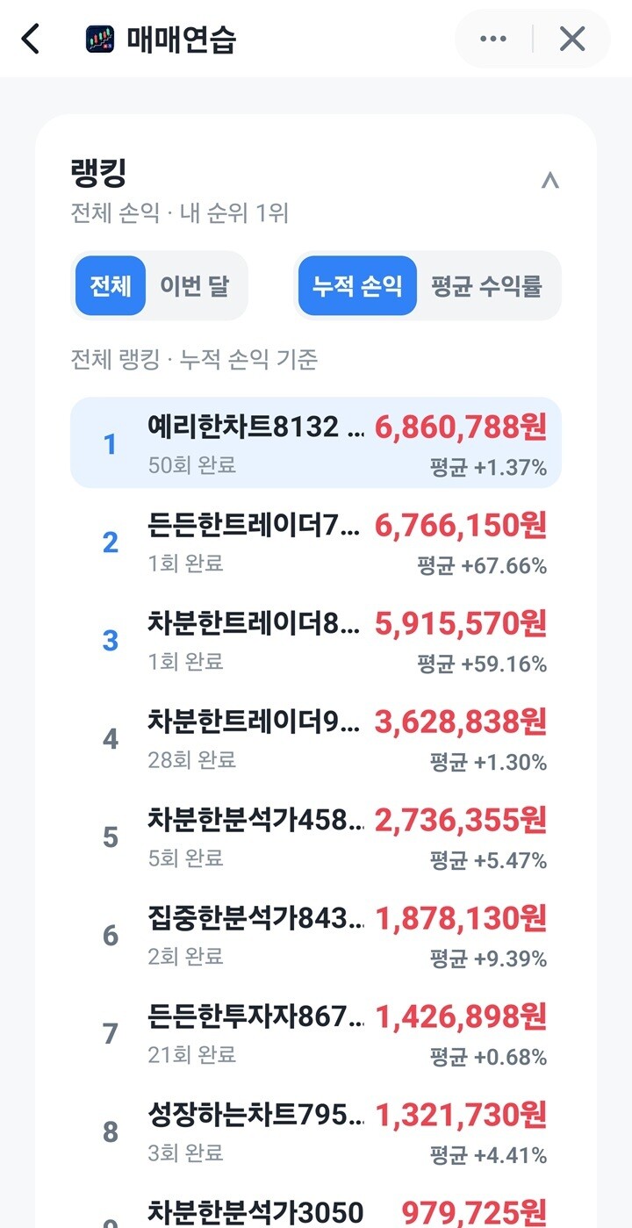
Task: Switch to 이번 달 ranking
Action: [194, 286]
